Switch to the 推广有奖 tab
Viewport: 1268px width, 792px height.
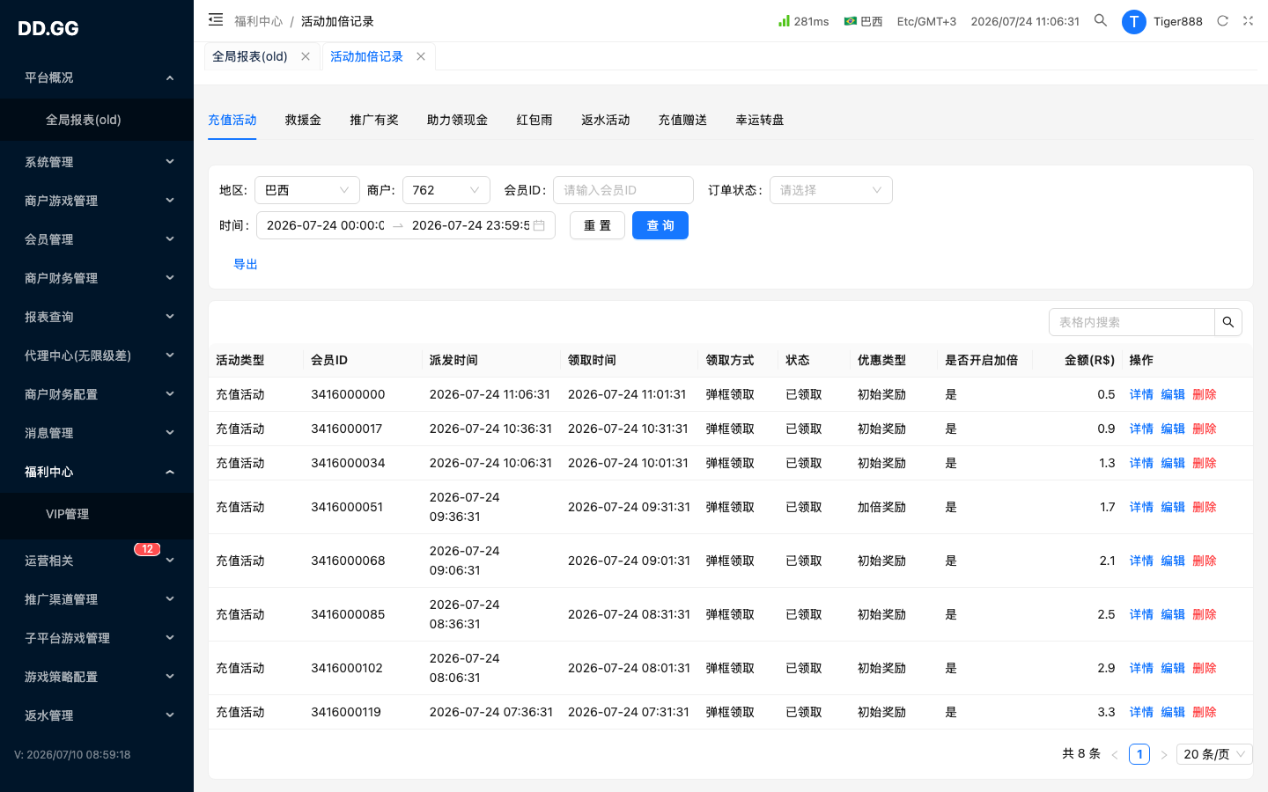[x=374, y=120]
